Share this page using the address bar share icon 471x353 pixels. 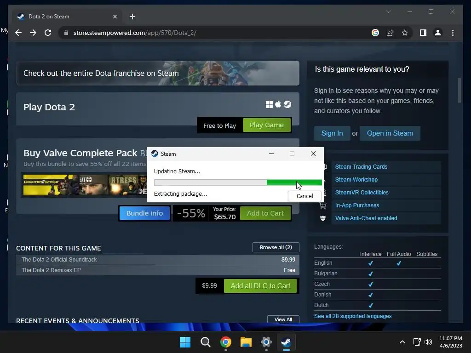click(x=390, y=33)
